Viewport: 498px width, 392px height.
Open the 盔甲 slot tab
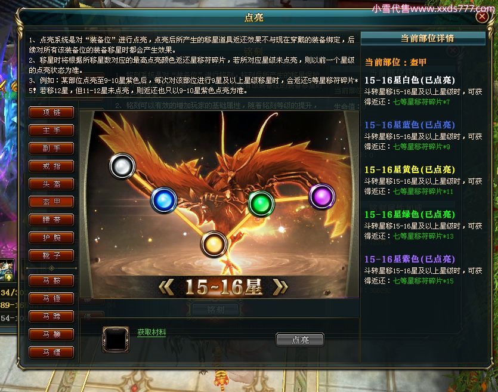51,202
